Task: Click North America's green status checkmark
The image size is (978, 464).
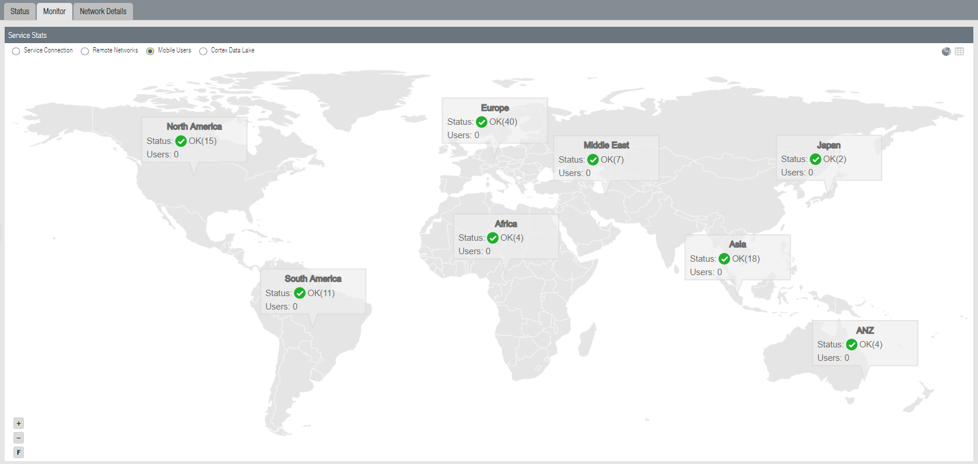Action: (181, 141)
